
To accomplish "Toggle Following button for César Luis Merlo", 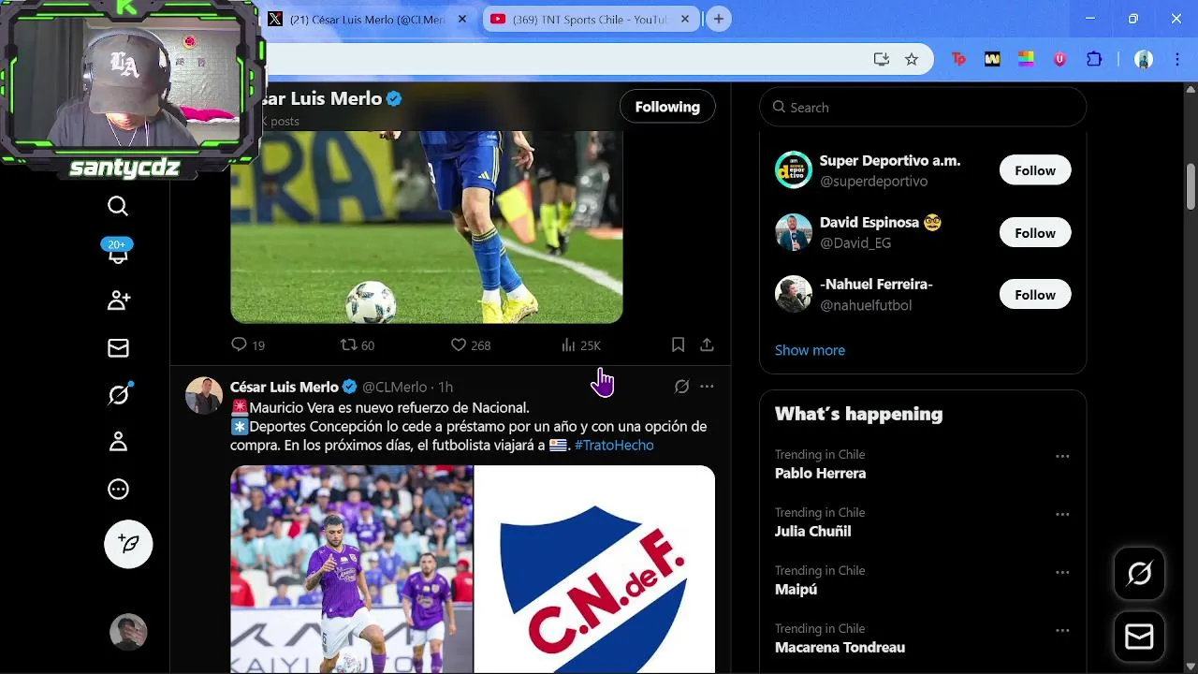I will pyautogui.click(x=667, y=107).
